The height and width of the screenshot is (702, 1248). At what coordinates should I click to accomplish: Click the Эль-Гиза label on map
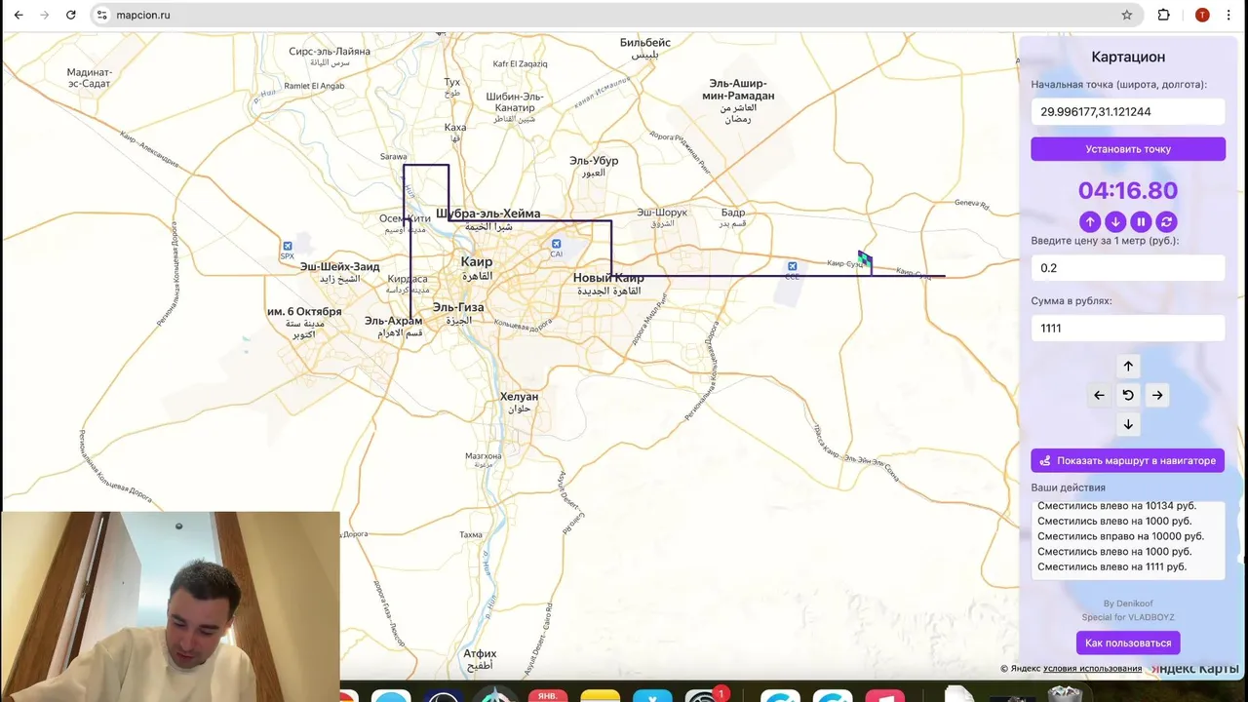pos(458,307)
